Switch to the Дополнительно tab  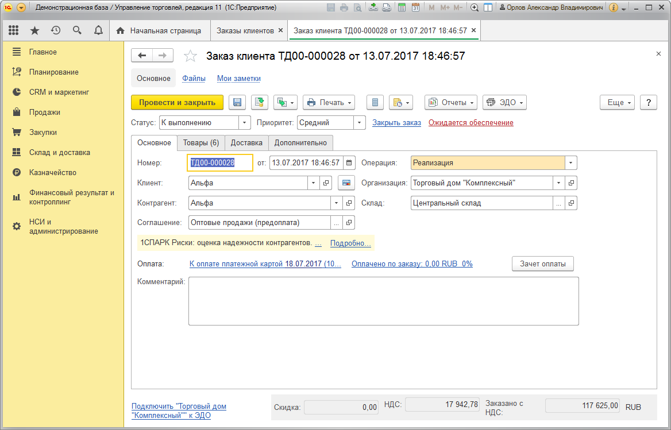click(x=300, y=143)
